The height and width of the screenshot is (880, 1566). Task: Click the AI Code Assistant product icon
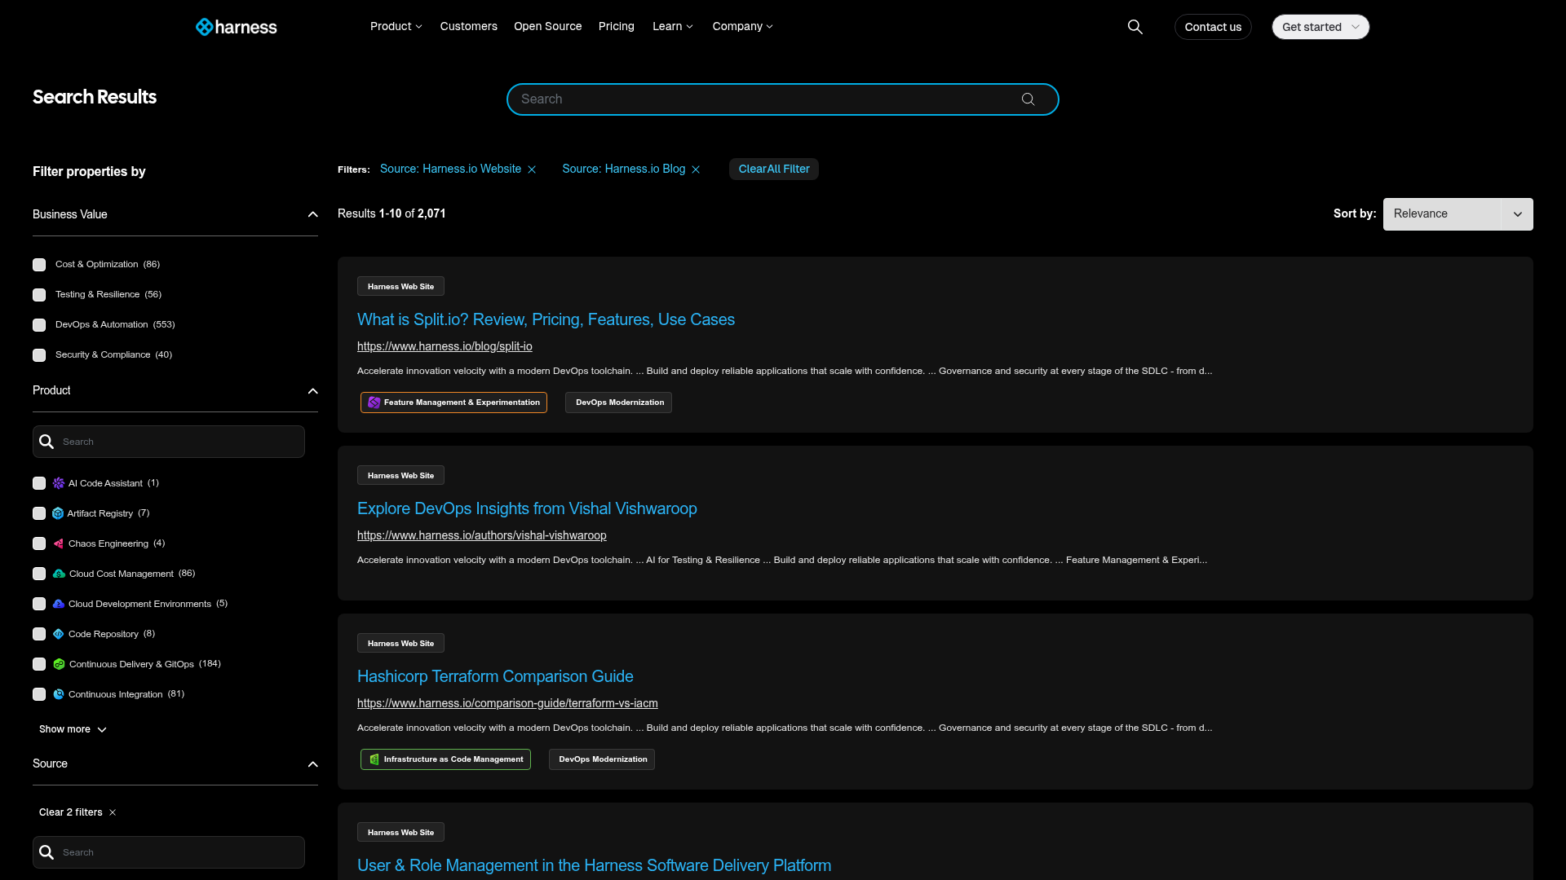pos(59,483)
